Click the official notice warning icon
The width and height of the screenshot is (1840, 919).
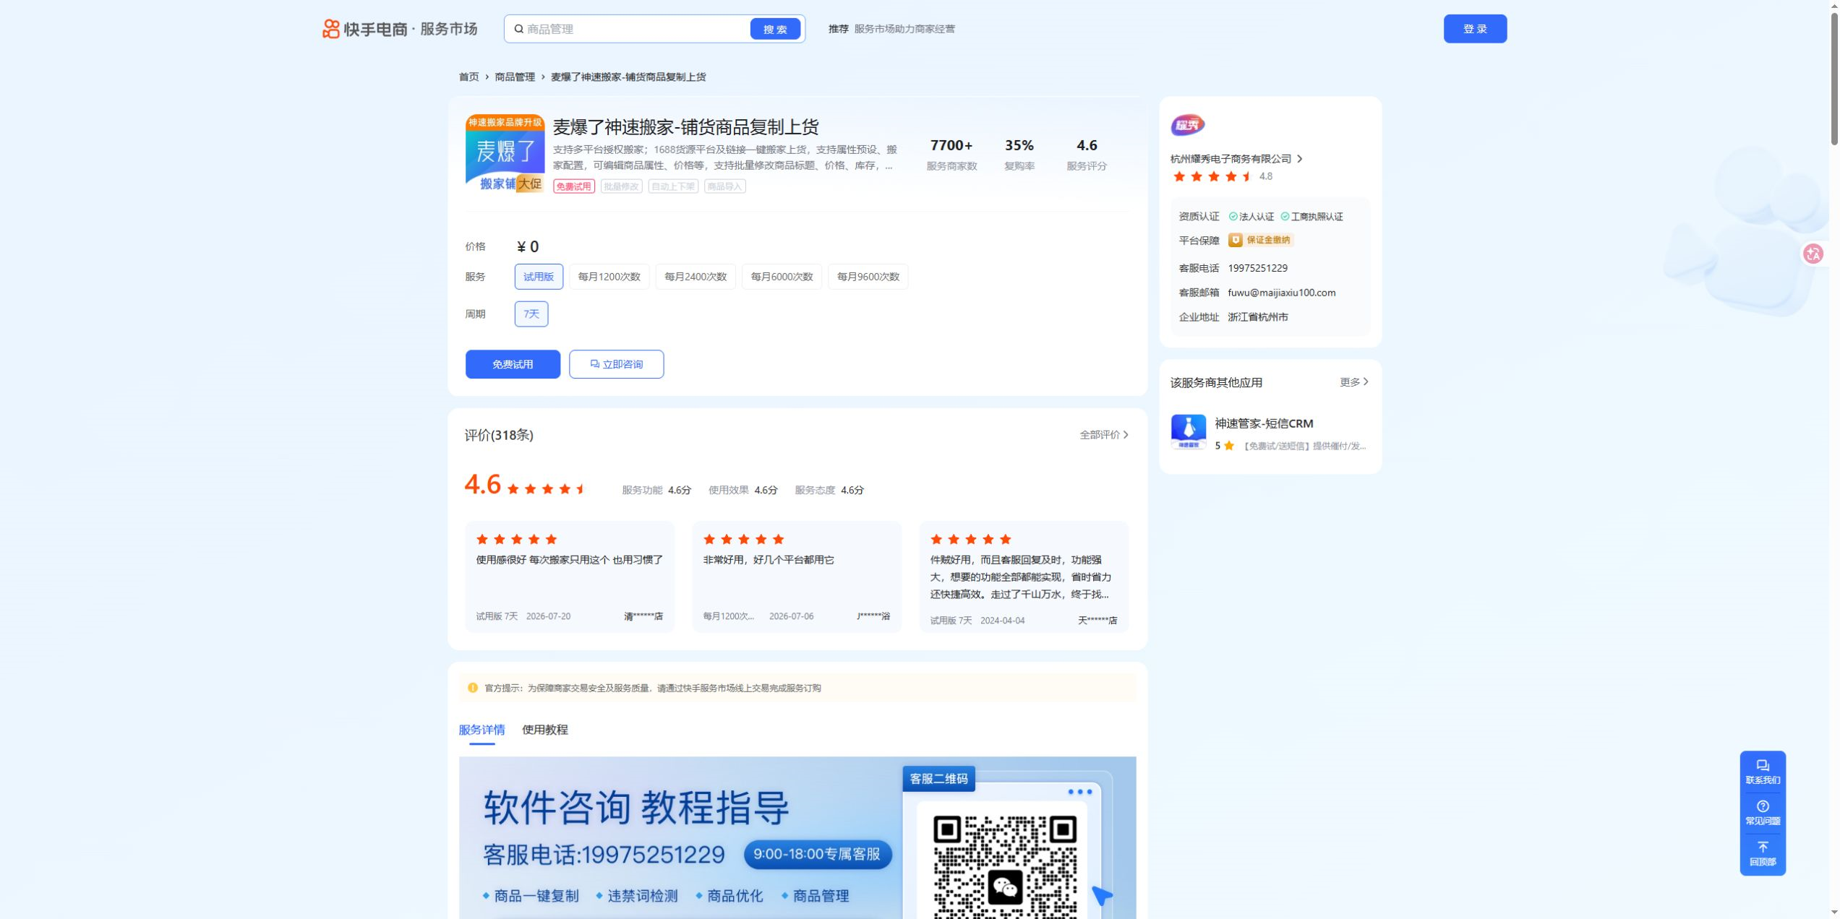coord(472,688)
